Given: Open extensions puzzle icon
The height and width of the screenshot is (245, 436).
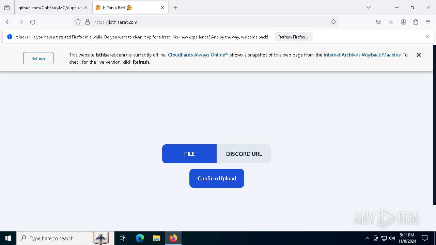Looking at the screenshot, I should [x=416, y=22].
